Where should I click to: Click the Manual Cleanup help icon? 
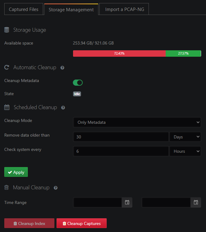click(x=56, y=188)
